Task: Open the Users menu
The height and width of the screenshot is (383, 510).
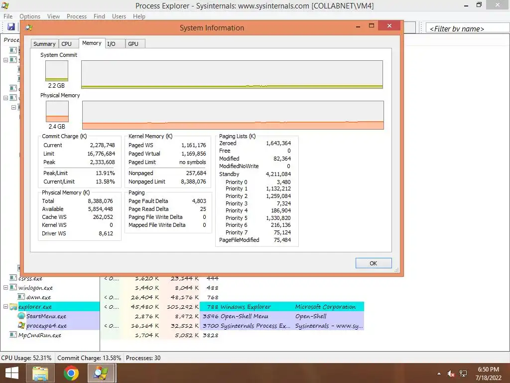Action: coord(119,16)
